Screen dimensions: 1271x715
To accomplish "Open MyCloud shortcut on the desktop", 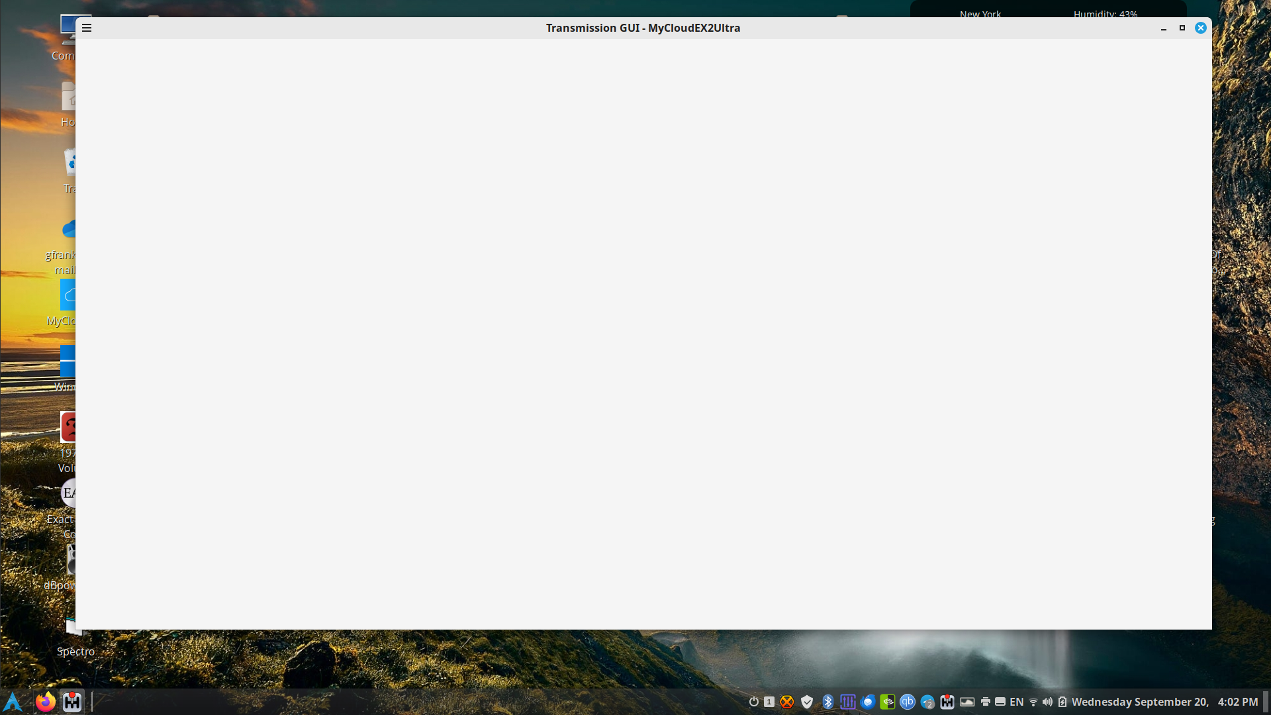I will 68,295.
